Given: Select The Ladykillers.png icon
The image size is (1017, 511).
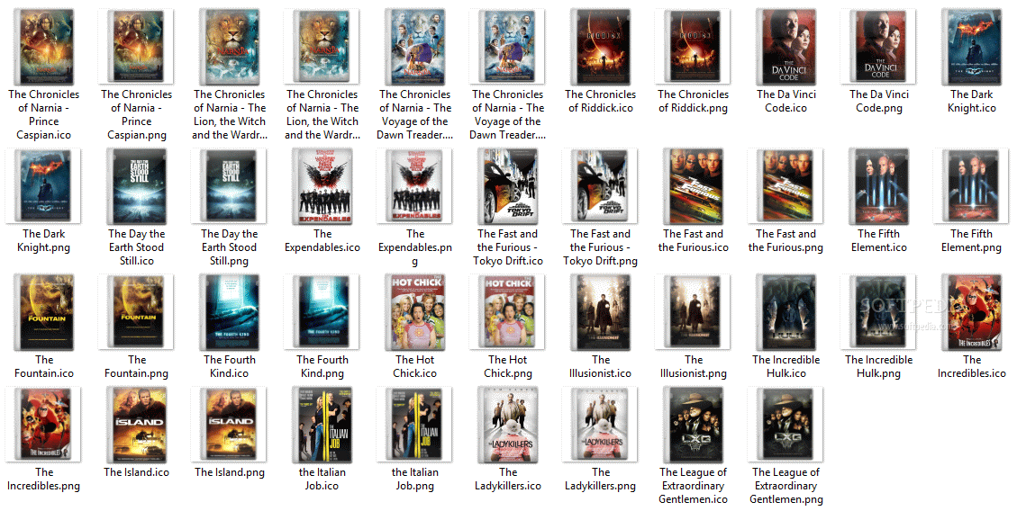Looking at the screenshot, I should pos(600,425).
